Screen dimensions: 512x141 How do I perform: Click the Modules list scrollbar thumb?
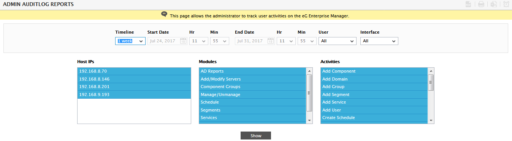[309, 93]
